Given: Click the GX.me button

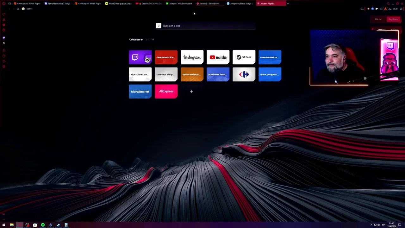Looking at the screenshot, I should click(x=378, y=19).
